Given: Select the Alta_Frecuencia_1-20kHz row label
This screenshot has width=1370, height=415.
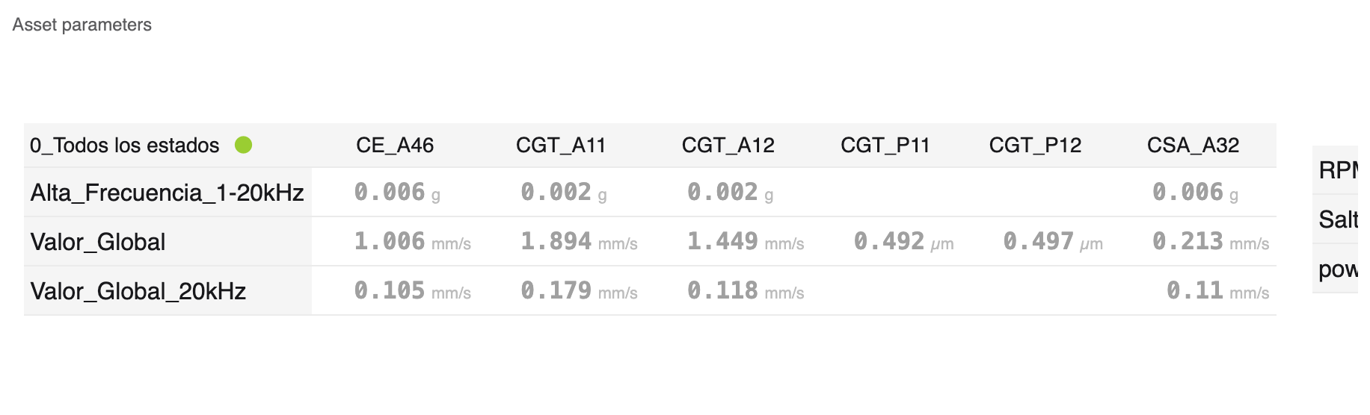Looking at the screenshot, I should (168, 193).
